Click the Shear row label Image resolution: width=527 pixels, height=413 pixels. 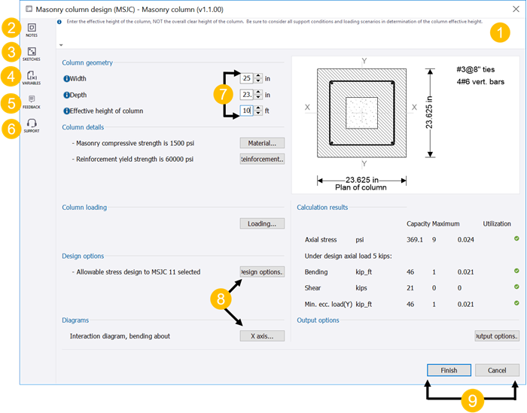[x=312, y=288]
